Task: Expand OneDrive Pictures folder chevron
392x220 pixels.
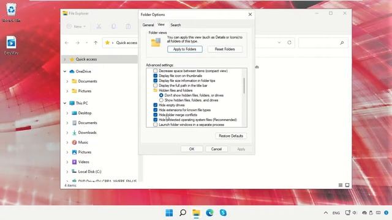Action: [x=67, y=91]
